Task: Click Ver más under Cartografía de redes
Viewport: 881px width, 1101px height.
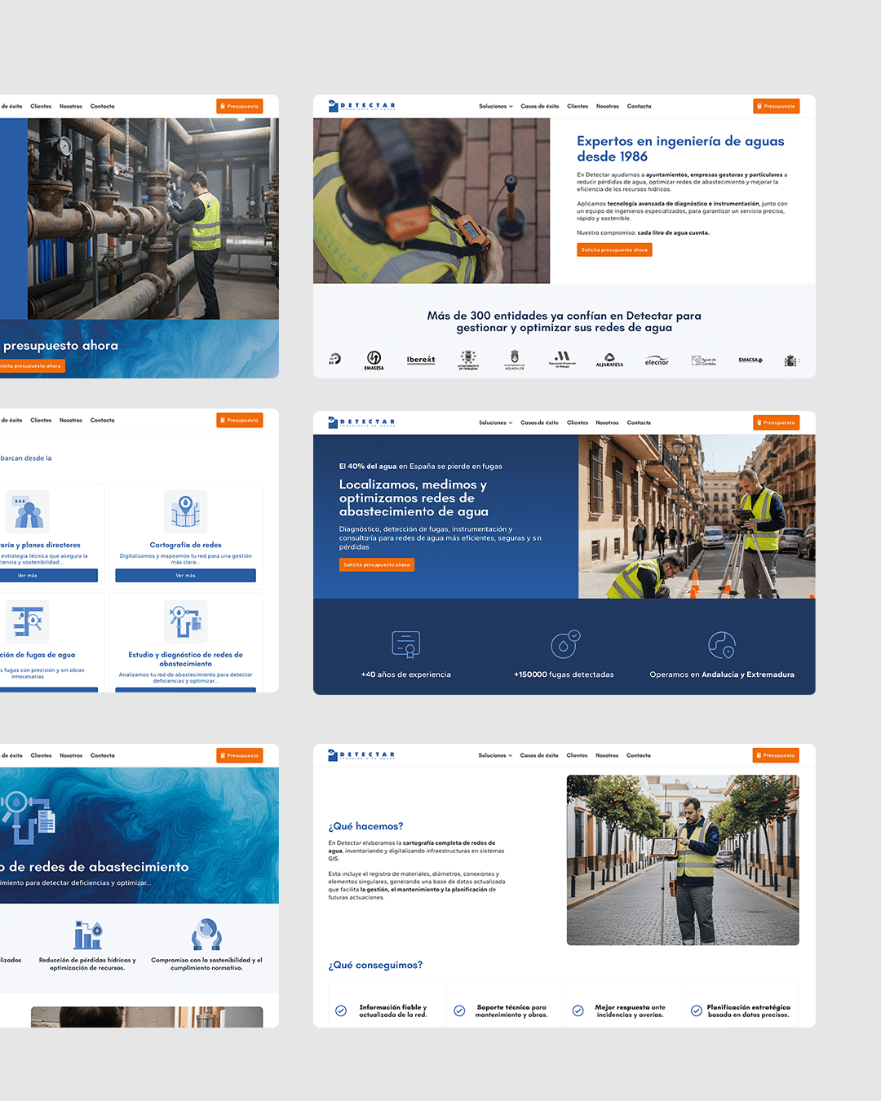Action: [185, 576]
